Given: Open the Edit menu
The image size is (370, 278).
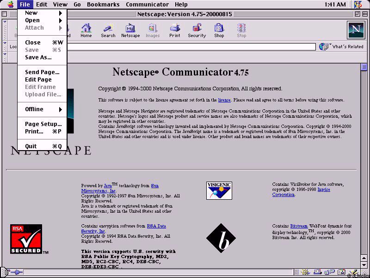Looking at the screenshot, I should [x=42, y=4].
